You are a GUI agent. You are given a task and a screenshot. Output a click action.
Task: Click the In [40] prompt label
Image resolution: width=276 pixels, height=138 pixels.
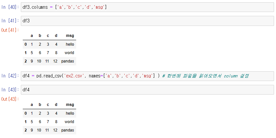pyautogui.click(x=10, y=7)
